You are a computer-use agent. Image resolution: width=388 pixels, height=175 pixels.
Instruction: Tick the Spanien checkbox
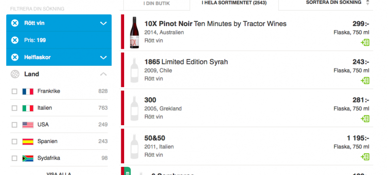tap(15, 142)
